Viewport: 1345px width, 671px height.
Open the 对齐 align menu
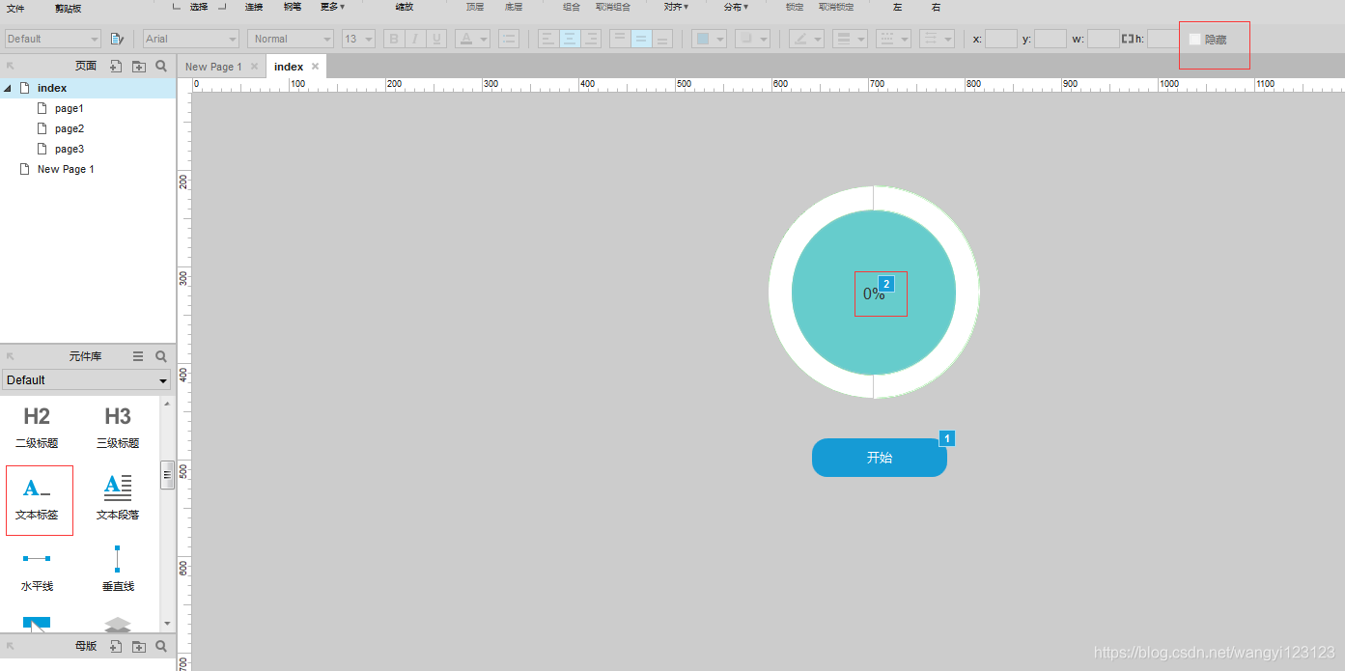[x=676, y=7]
